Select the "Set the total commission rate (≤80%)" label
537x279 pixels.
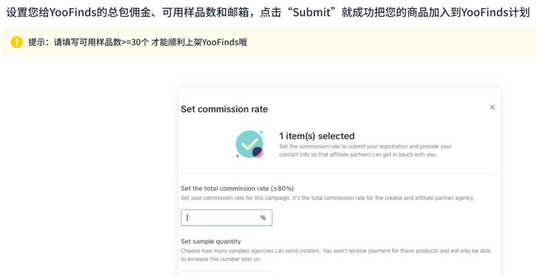point(237,188)
